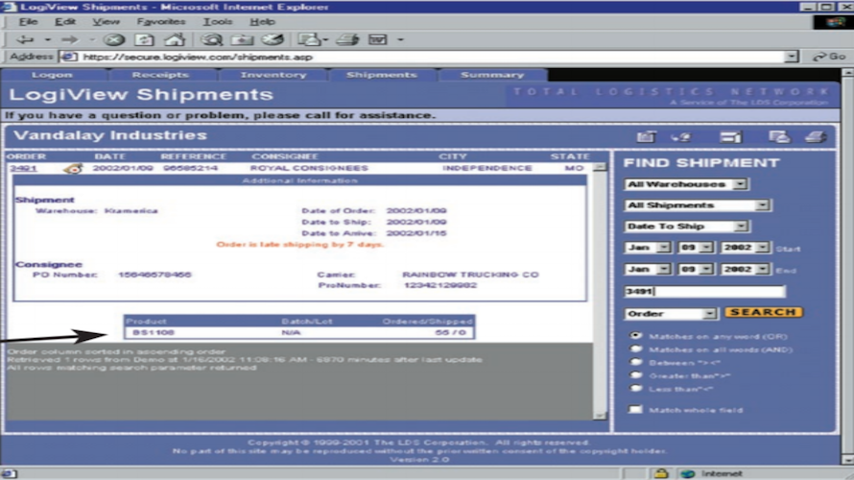Open the End day 09 dropdown
This screenshot has width=854, height=480.
[x=695, y=269]
